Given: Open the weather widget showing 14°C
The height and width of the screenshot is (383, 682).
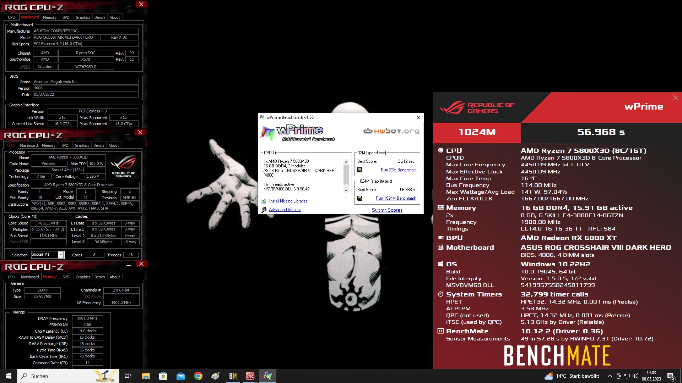Looking at the screenshot, I should (572, 376).
